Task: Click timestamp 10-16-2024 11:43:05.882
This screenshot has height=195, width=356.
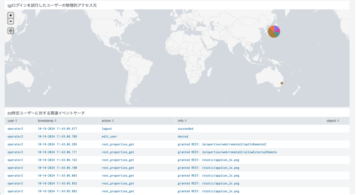Action: [57, 191]
